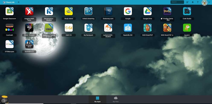Open United streaming app icon
This screenshot has width=212, height=104.
pos(89,11)
